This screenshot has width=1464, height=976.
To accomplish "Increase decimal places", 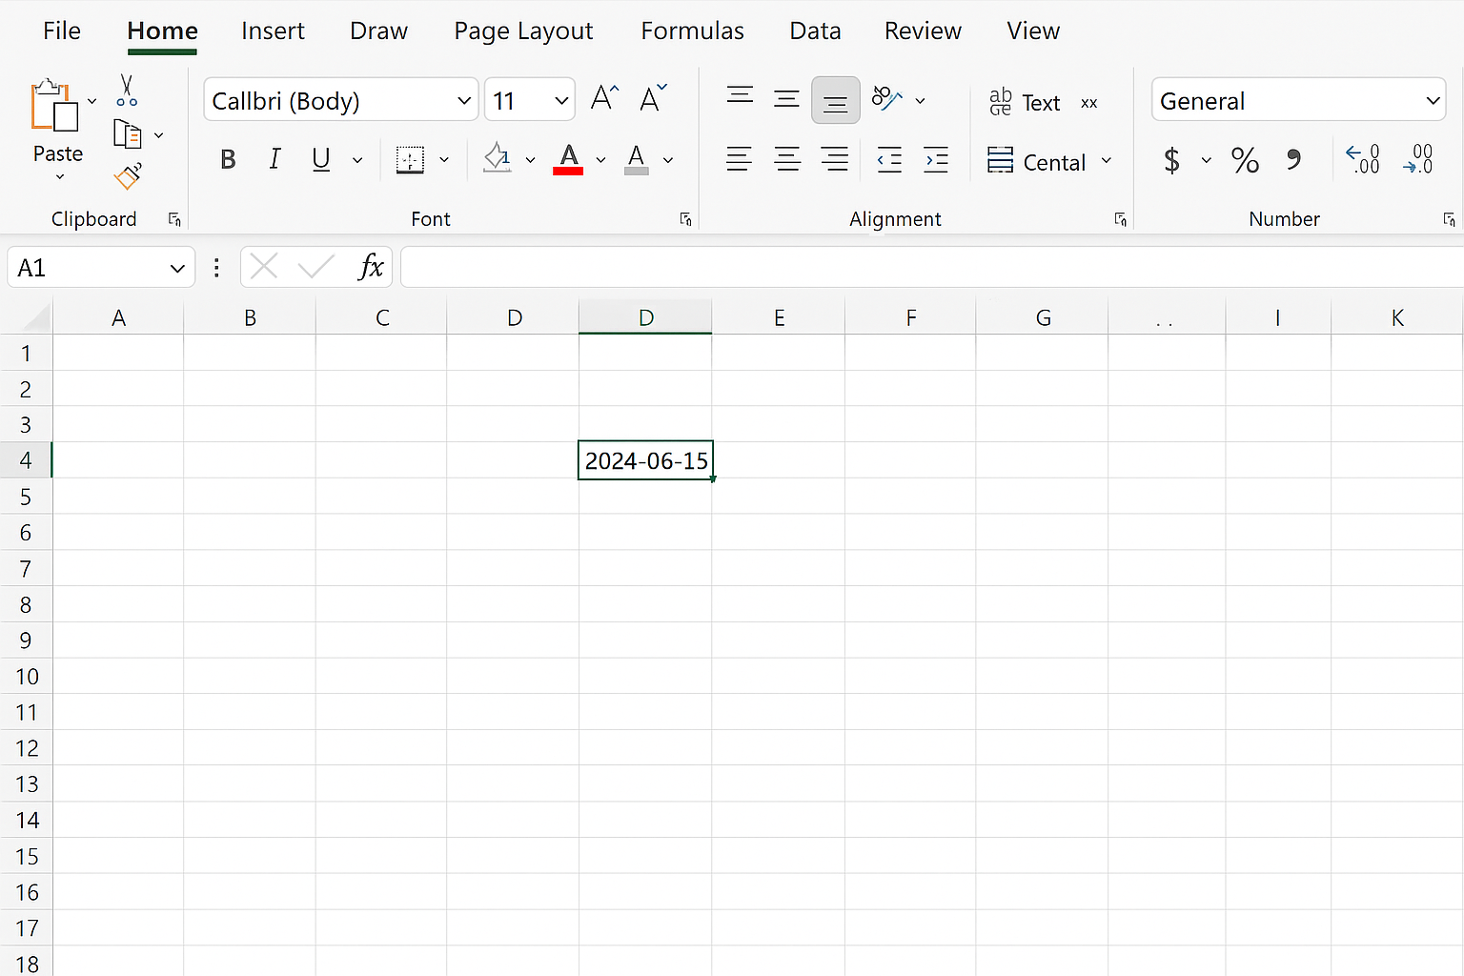I will pos(1363,159).
